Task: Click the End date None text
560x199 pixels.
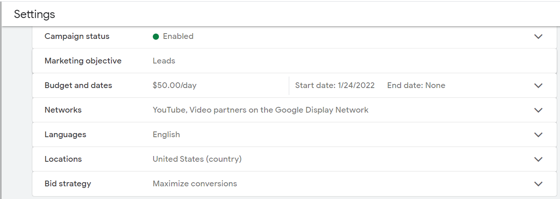Action: tap(416, 86)
